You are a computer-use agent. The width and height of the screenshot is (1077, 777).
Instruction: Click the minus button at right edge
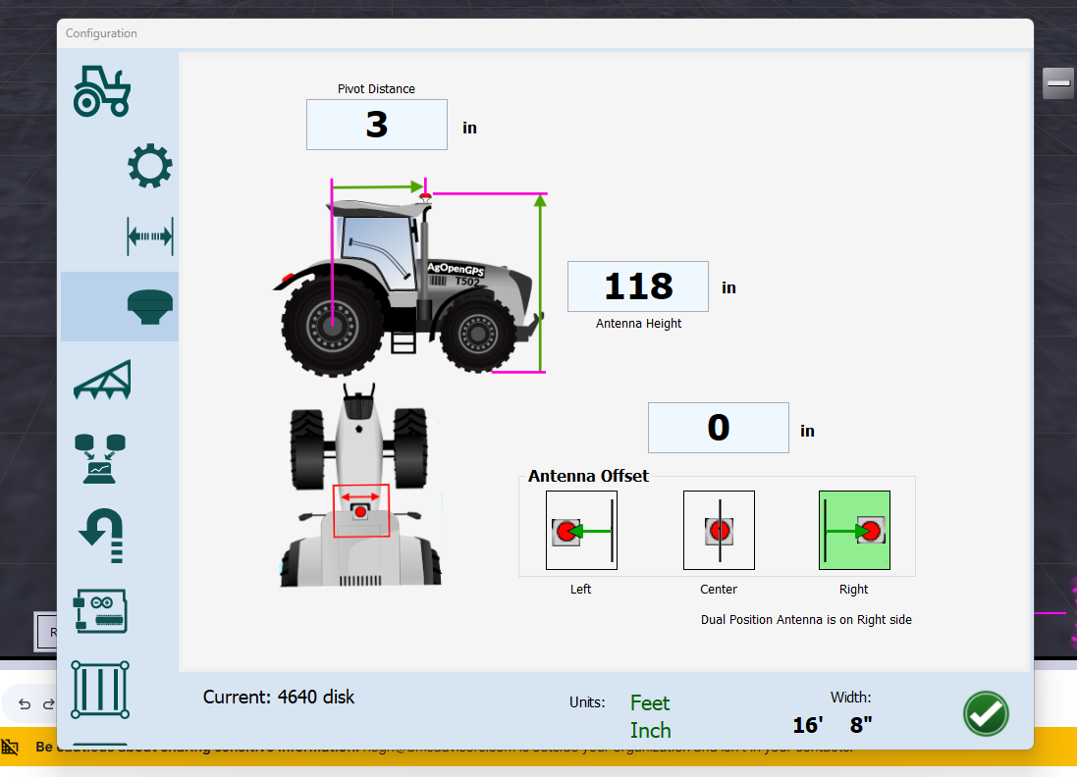[1058, 83]
